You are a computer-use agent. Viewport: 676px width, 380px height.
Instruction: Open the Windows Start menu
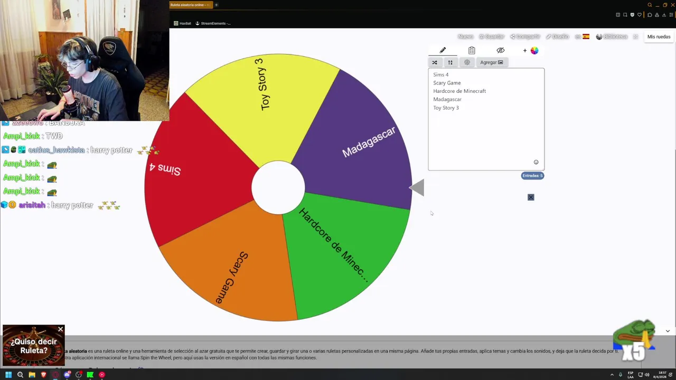pos(8,375)
